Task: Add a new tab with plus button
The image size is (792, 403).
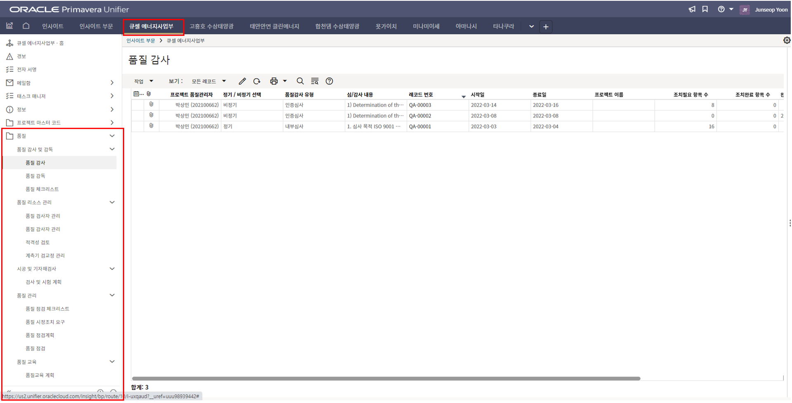Action: (545, 27)
